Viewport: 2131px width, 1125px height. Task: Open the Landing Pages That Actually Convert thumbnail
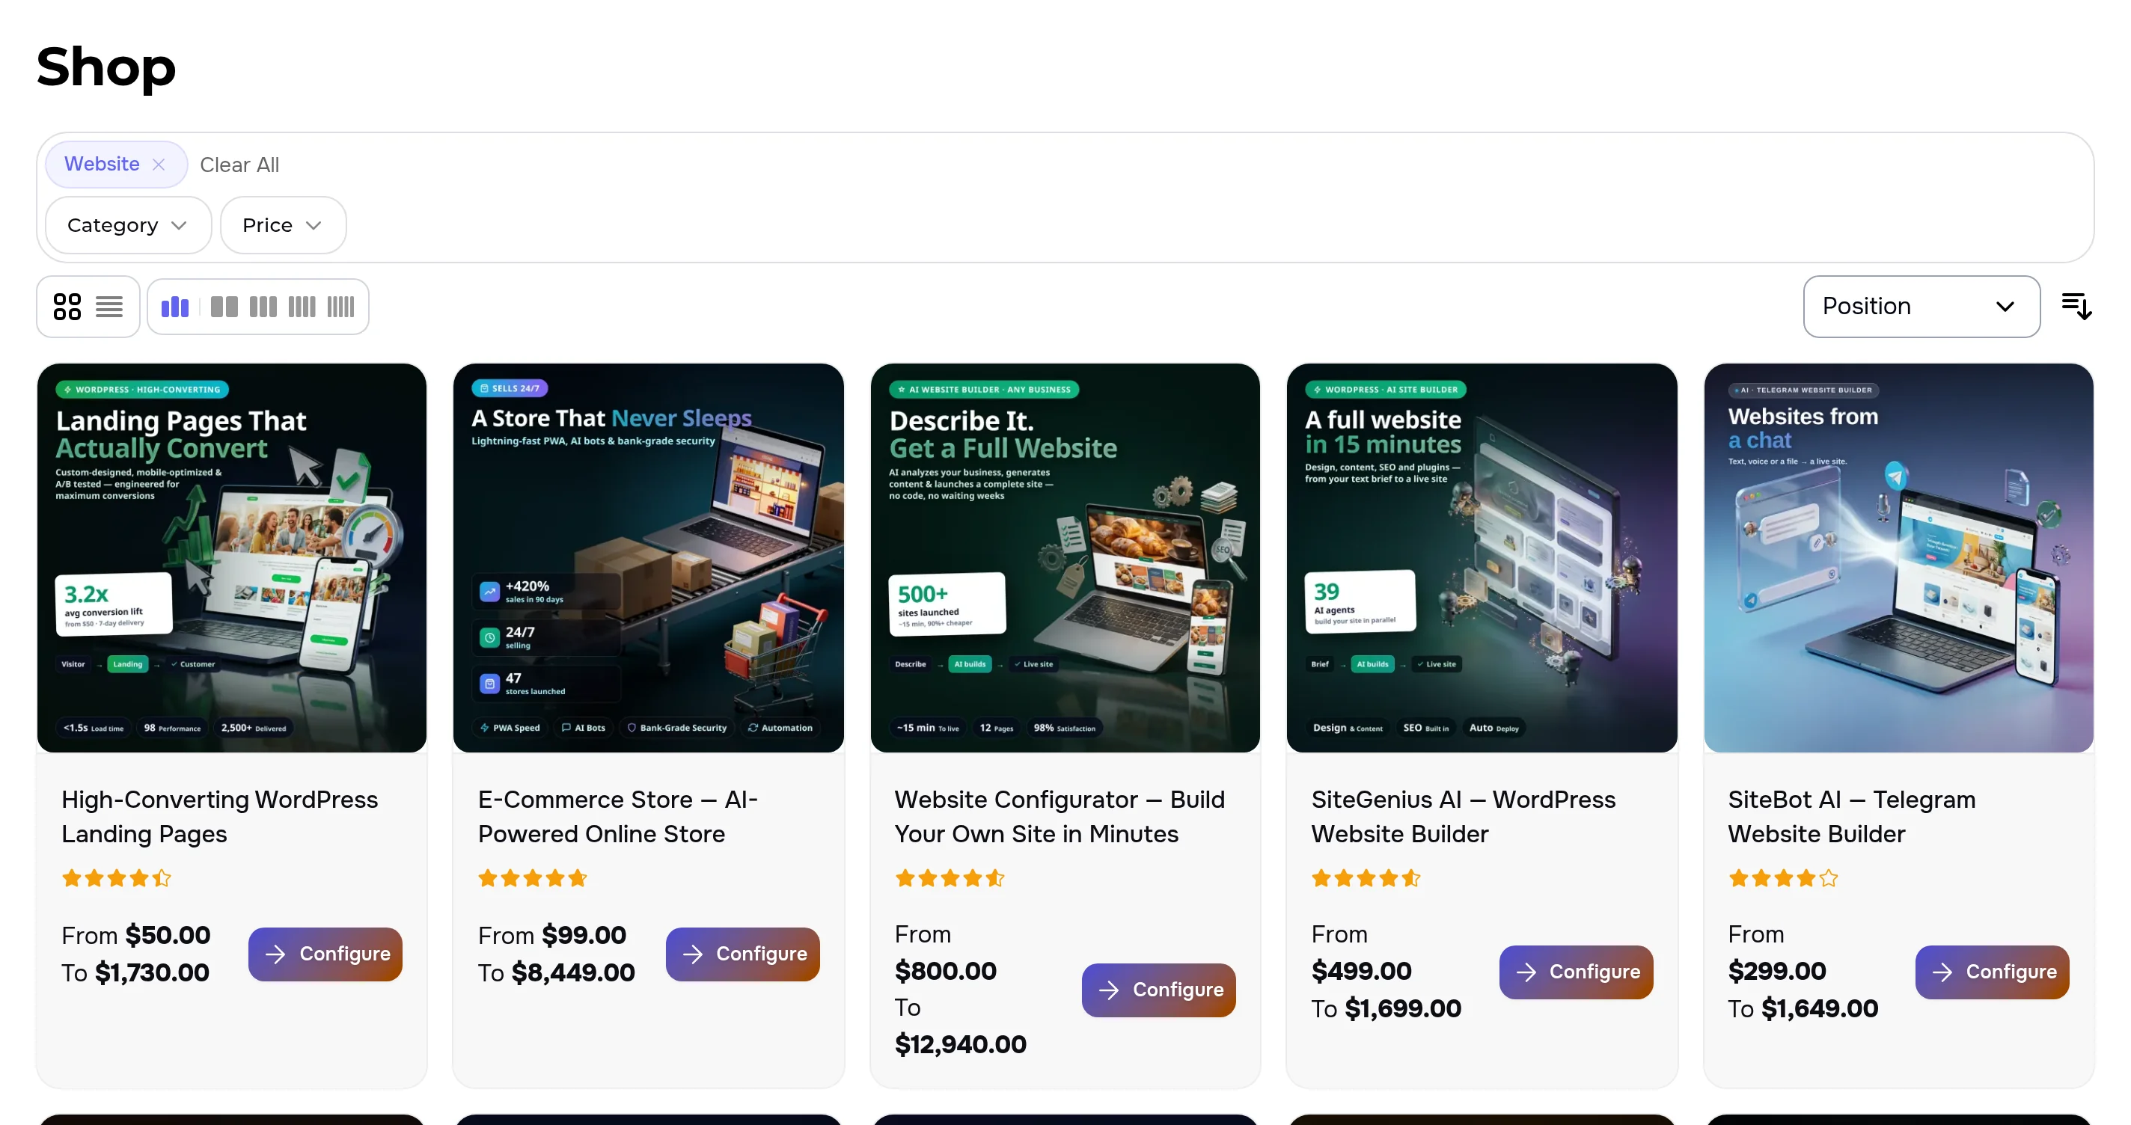click(x=232, y=558)
